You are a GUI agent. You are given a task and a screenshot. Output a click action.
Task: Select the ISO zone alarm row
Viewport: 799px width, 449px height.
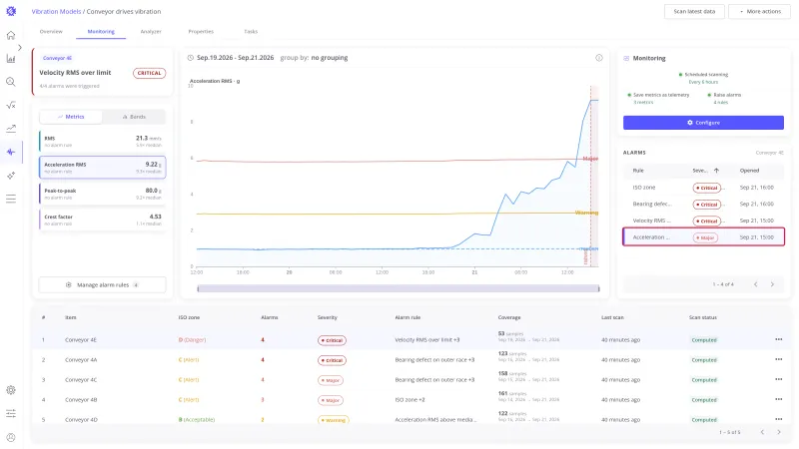(703, 188)
